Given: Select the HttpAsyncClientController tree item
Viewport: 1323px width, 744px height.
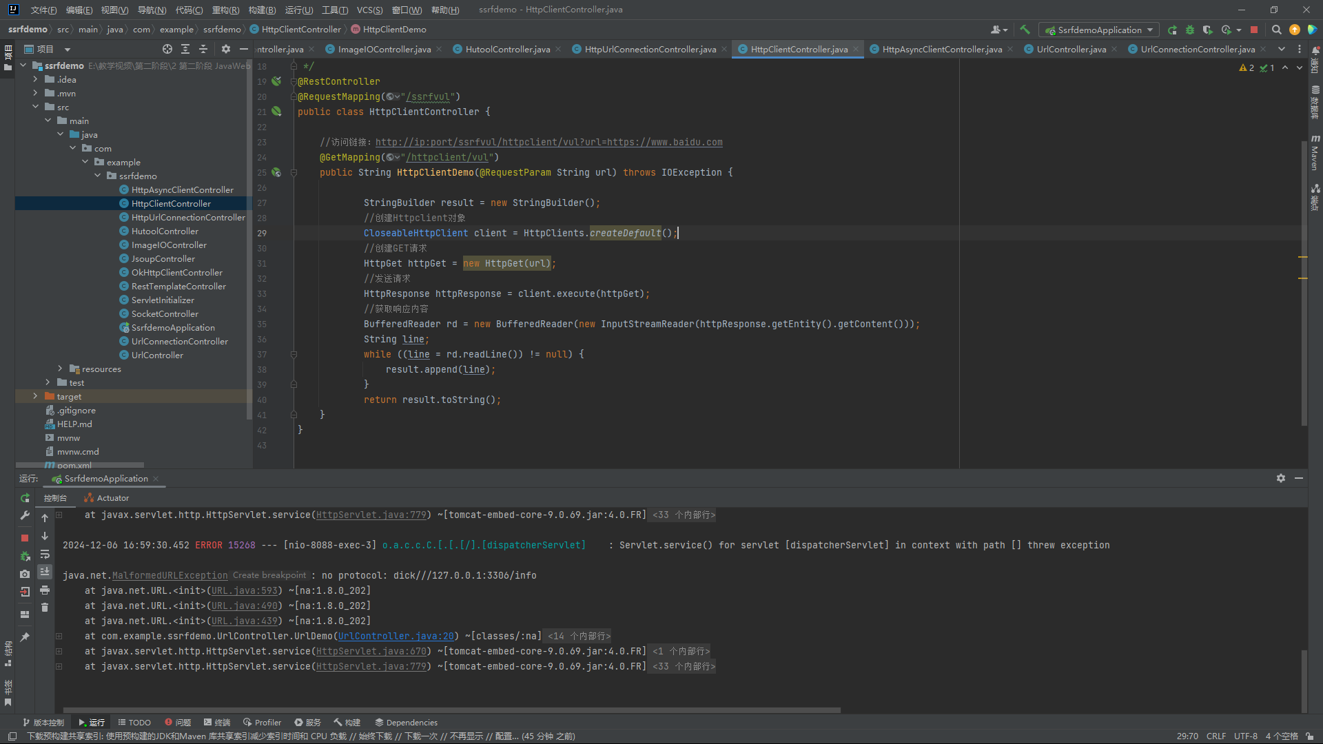Looking at the screenshot, I should pos(183,189).
